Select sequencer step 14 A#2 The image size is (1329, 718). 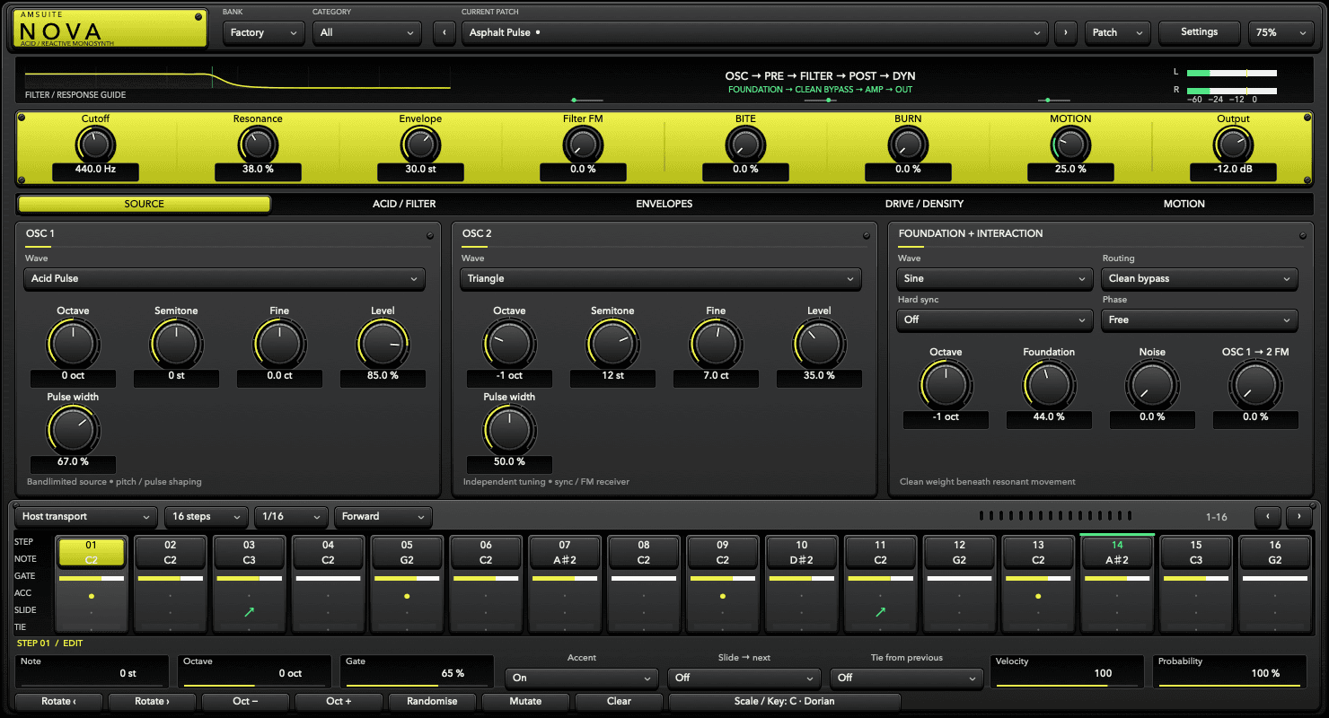[x=1117, y=551]
